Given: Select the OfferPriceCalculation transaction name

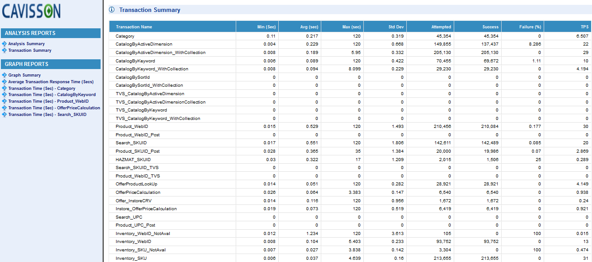Looking at the screenshot, I should (138, 193).
